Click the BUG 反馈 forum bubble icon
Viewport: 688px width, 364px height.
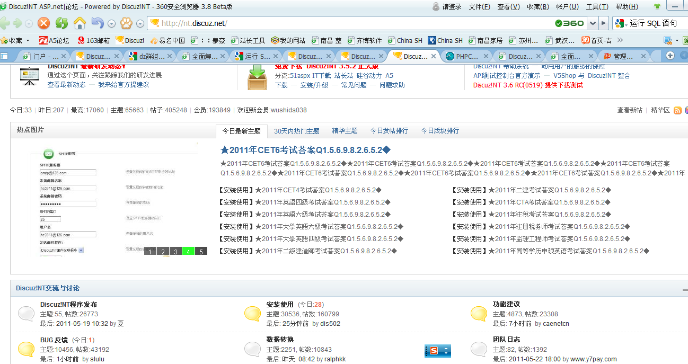[x=27, y=349]
